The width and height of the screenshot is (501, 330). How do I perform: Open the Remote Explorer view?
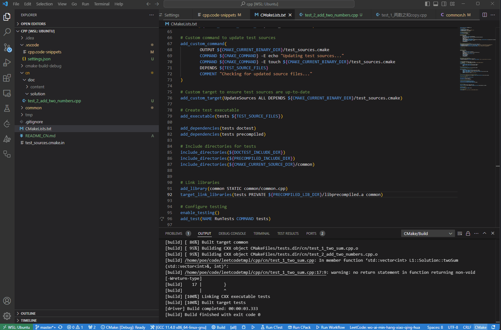pyautogui.click(x=7, y=93)
